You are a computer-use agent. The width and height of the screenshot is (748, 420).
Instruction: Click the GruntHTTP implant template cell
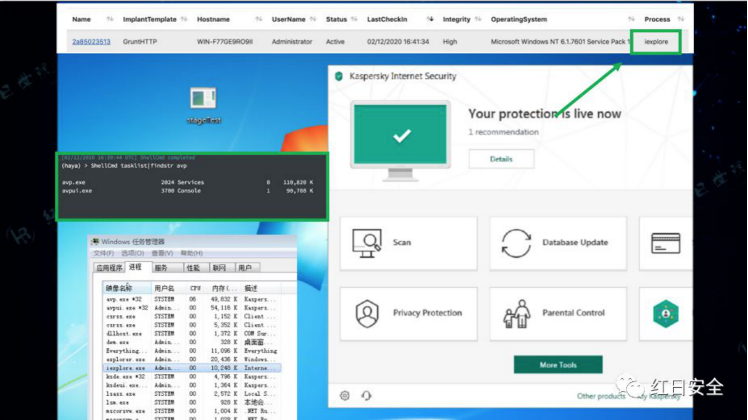coord(140,42)
